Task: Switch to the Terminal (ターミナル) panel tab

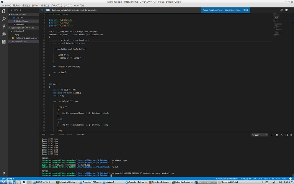Action: 81,135
